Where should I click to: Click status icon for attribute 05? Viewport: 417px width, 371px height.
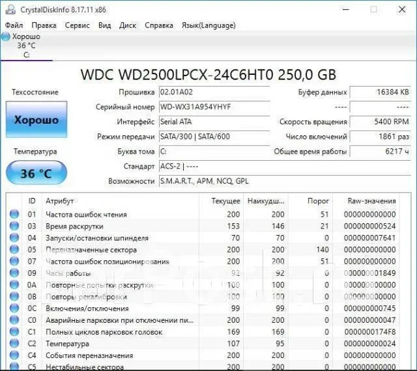click(x=14, y=249)
